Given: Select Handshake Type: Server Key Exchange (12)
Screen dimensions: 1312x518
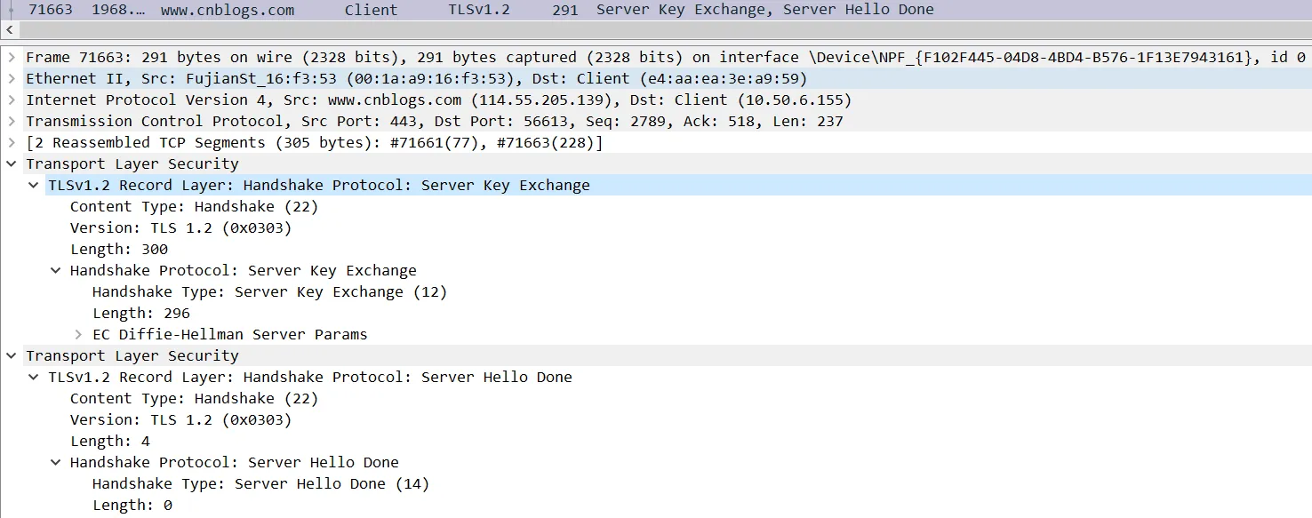Looking at the screenshot, I should click(268, 291).
